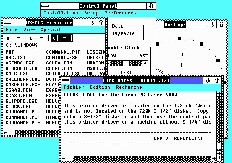Select ABC.TXT file
The height and width of the screenshot is (163, 232).
pos(16,57)
